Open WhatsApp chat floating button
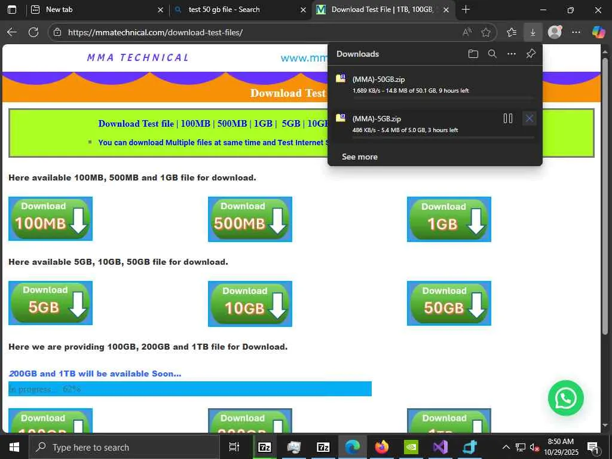612x459 pixels. pos(565,398)
